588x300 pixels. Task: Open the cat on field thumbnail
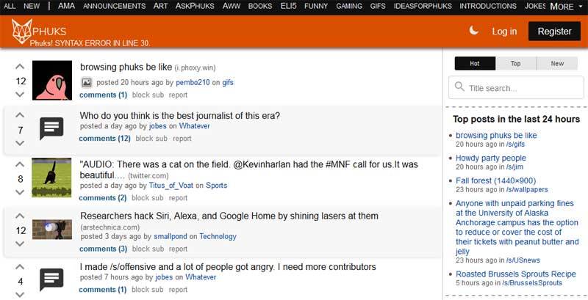coord(51,178)
